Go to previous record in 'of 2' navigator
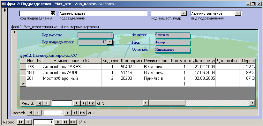This screenshot has height=126, width=263. [x=37, y=113]
